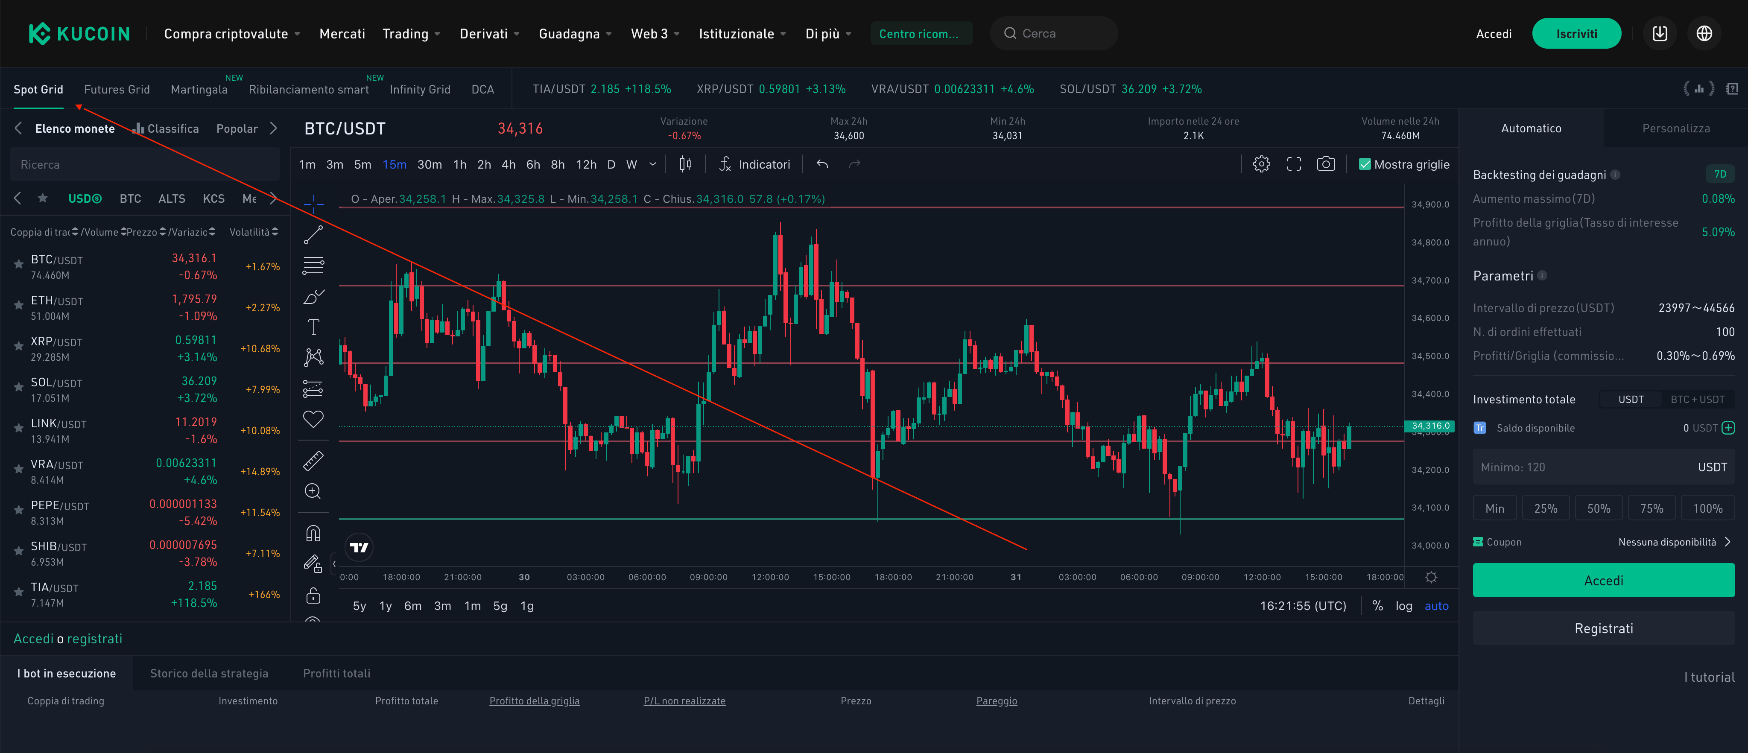The width and height of the screenshot is (1748, 753).
Task: Expand the Coupon availability chevron
Action: point(1727,541)
